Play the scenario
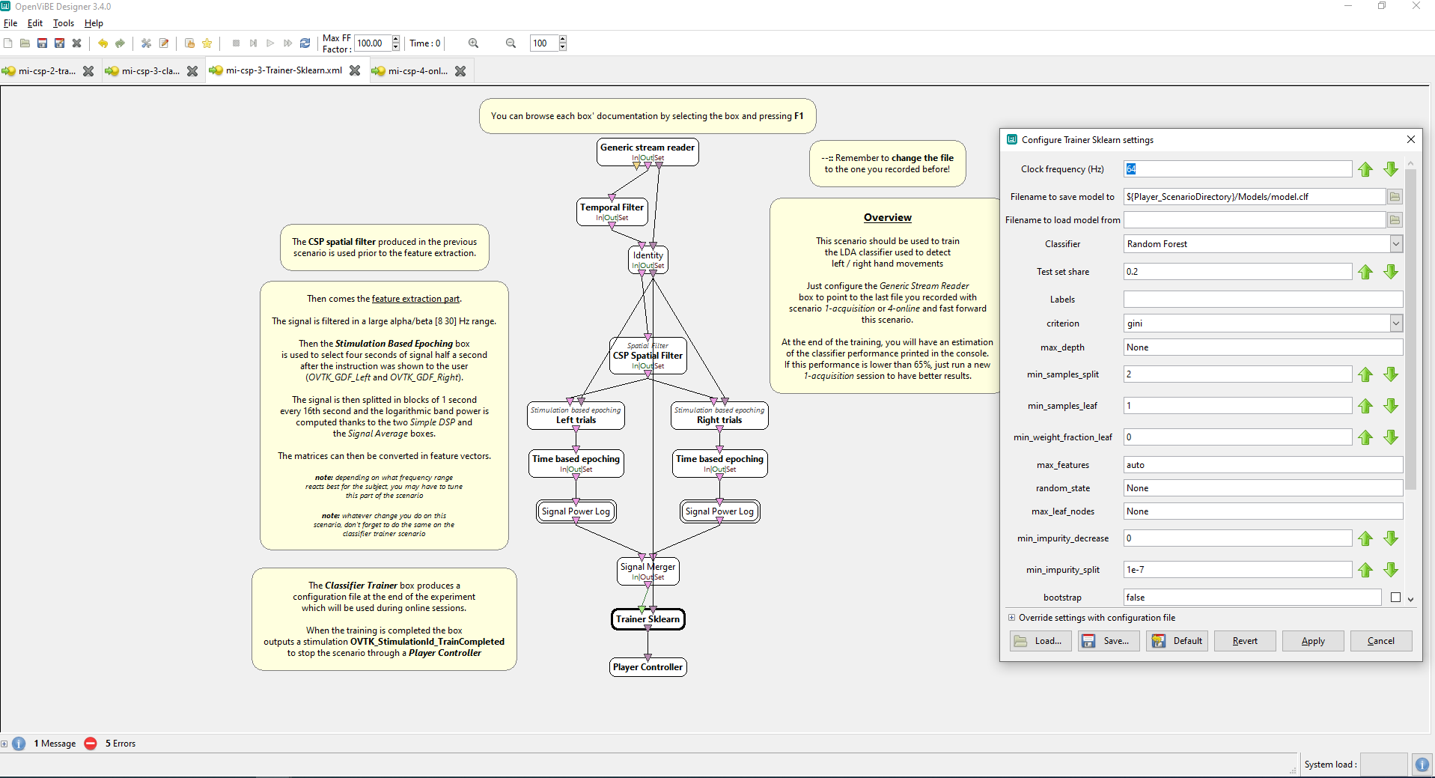 [x=270, y=43]
